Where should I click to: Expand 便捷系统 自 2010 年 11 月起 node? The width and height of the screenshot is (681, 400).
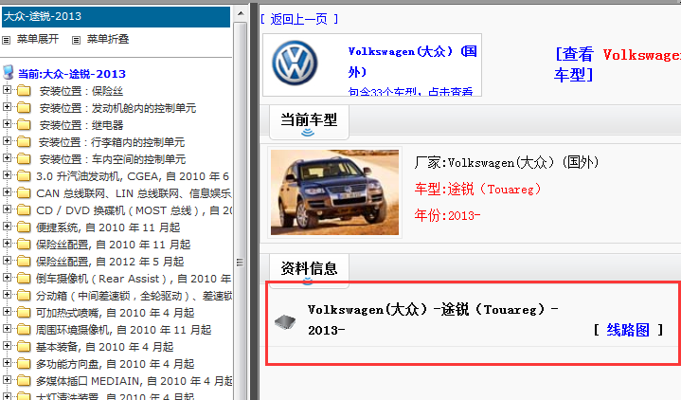point(7,226)
